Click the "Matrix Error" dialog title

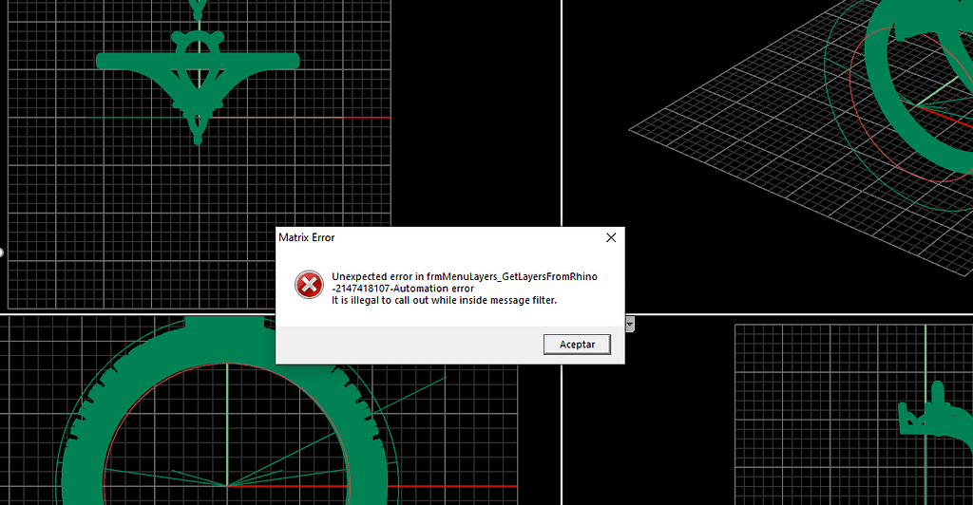(x=307, y=237)
